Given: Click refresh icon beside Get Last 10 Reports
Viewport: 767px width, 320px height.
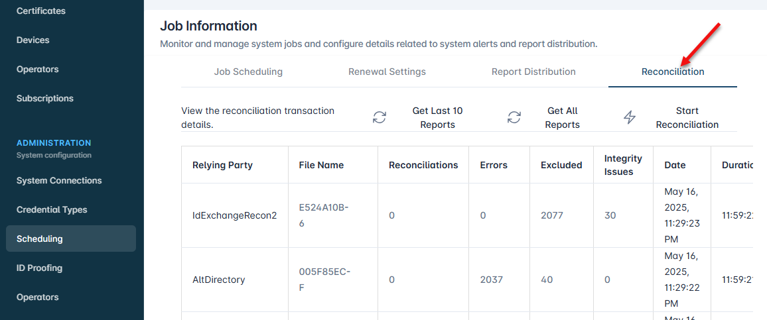Looking at the screenshot, I should (380, 117).
